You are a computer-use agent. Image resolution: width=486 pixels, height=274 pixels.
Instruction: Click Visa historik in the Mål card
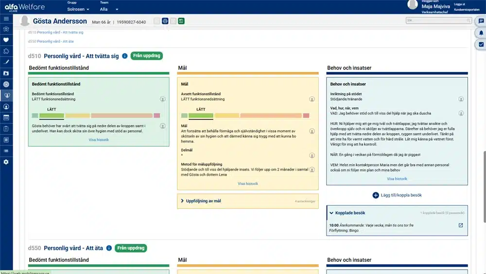click(248, 184)
